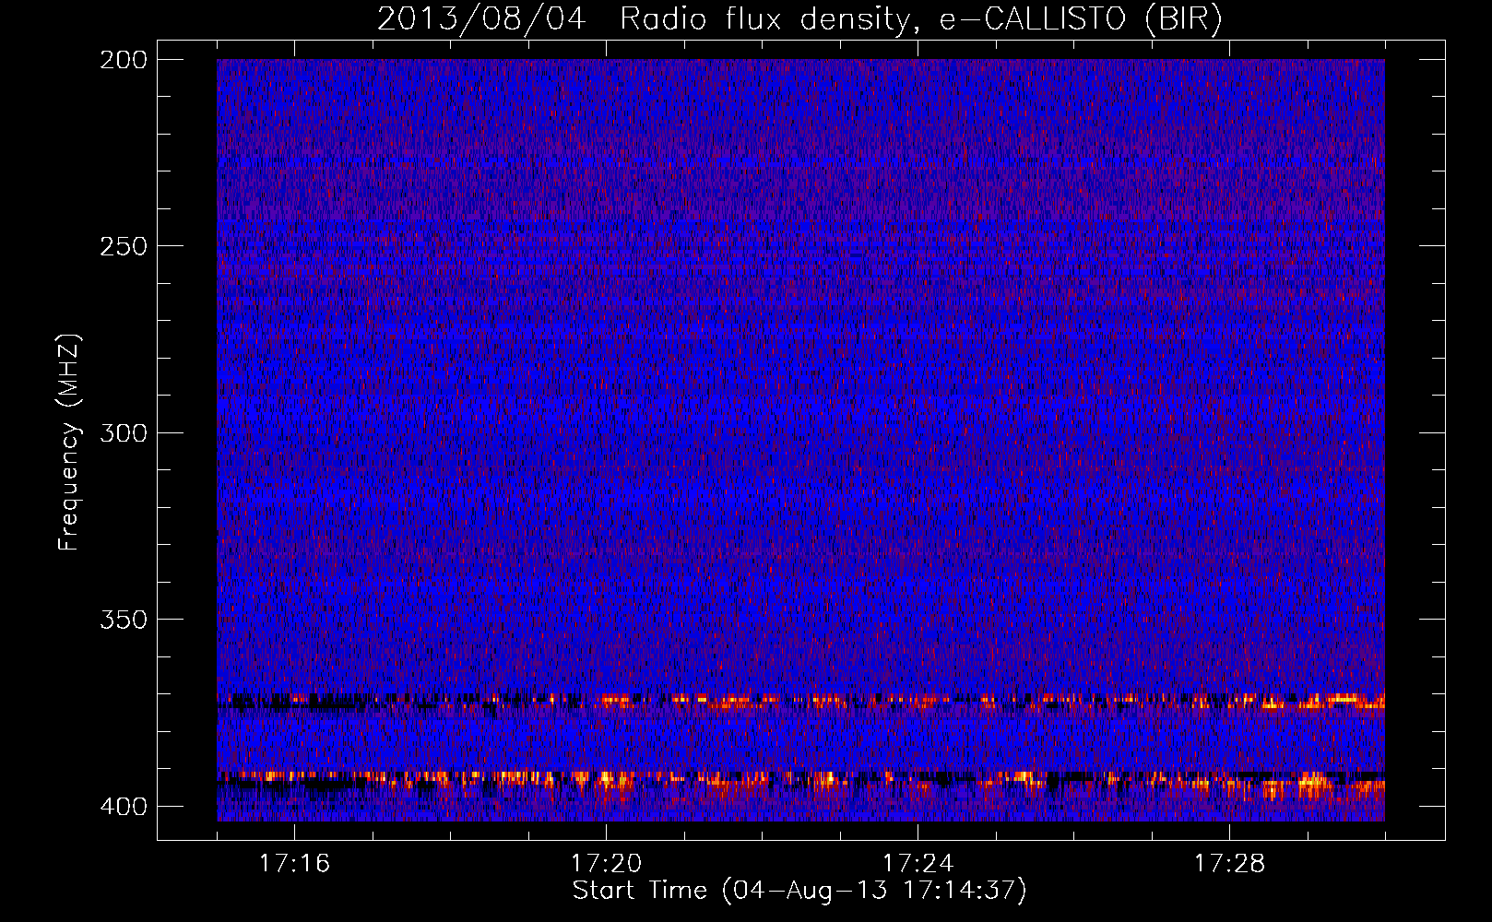Click the 350 frequency tick label
Viewport: 1492px width, 922px height.
123,620
